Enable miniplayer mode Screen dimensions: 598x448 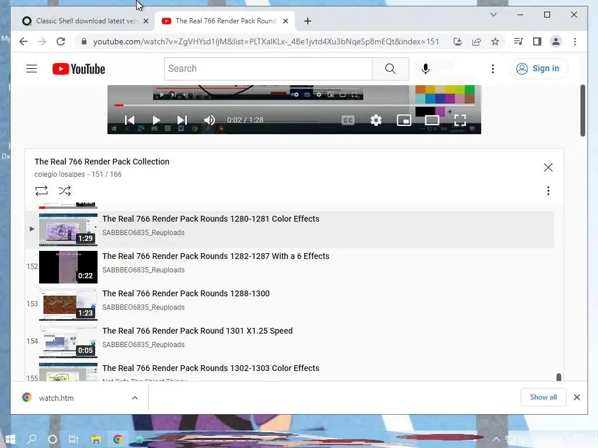point(404,120)
